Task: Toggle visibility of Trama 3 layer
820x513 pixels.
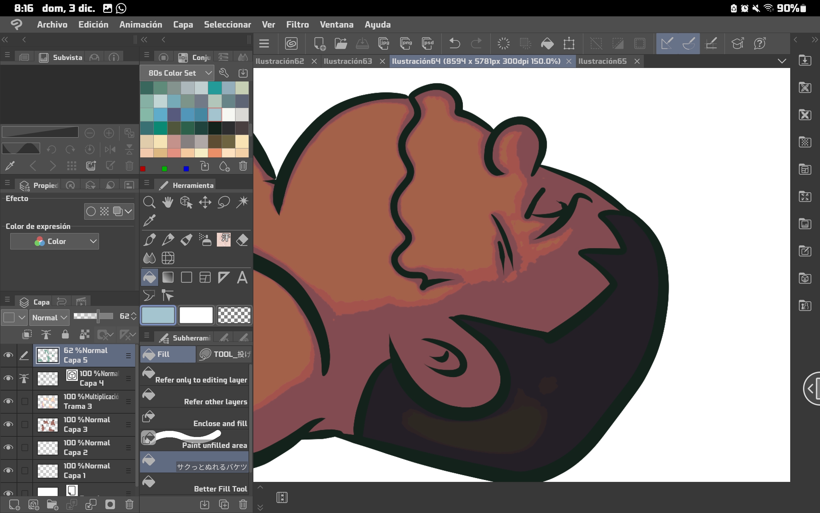Action: tap(8, 401)
